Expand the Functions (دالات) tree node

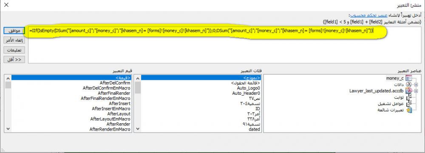pos(416,85)
